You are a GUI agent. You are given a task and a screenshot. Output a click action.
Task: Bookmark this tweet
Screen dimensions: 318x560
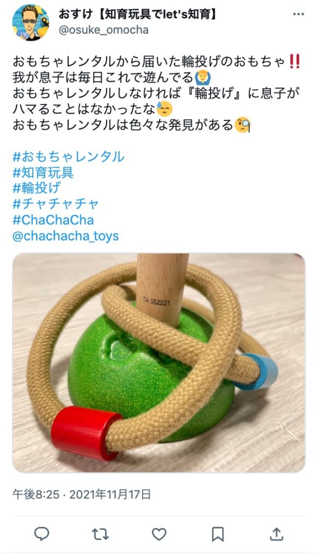[217, 534]
